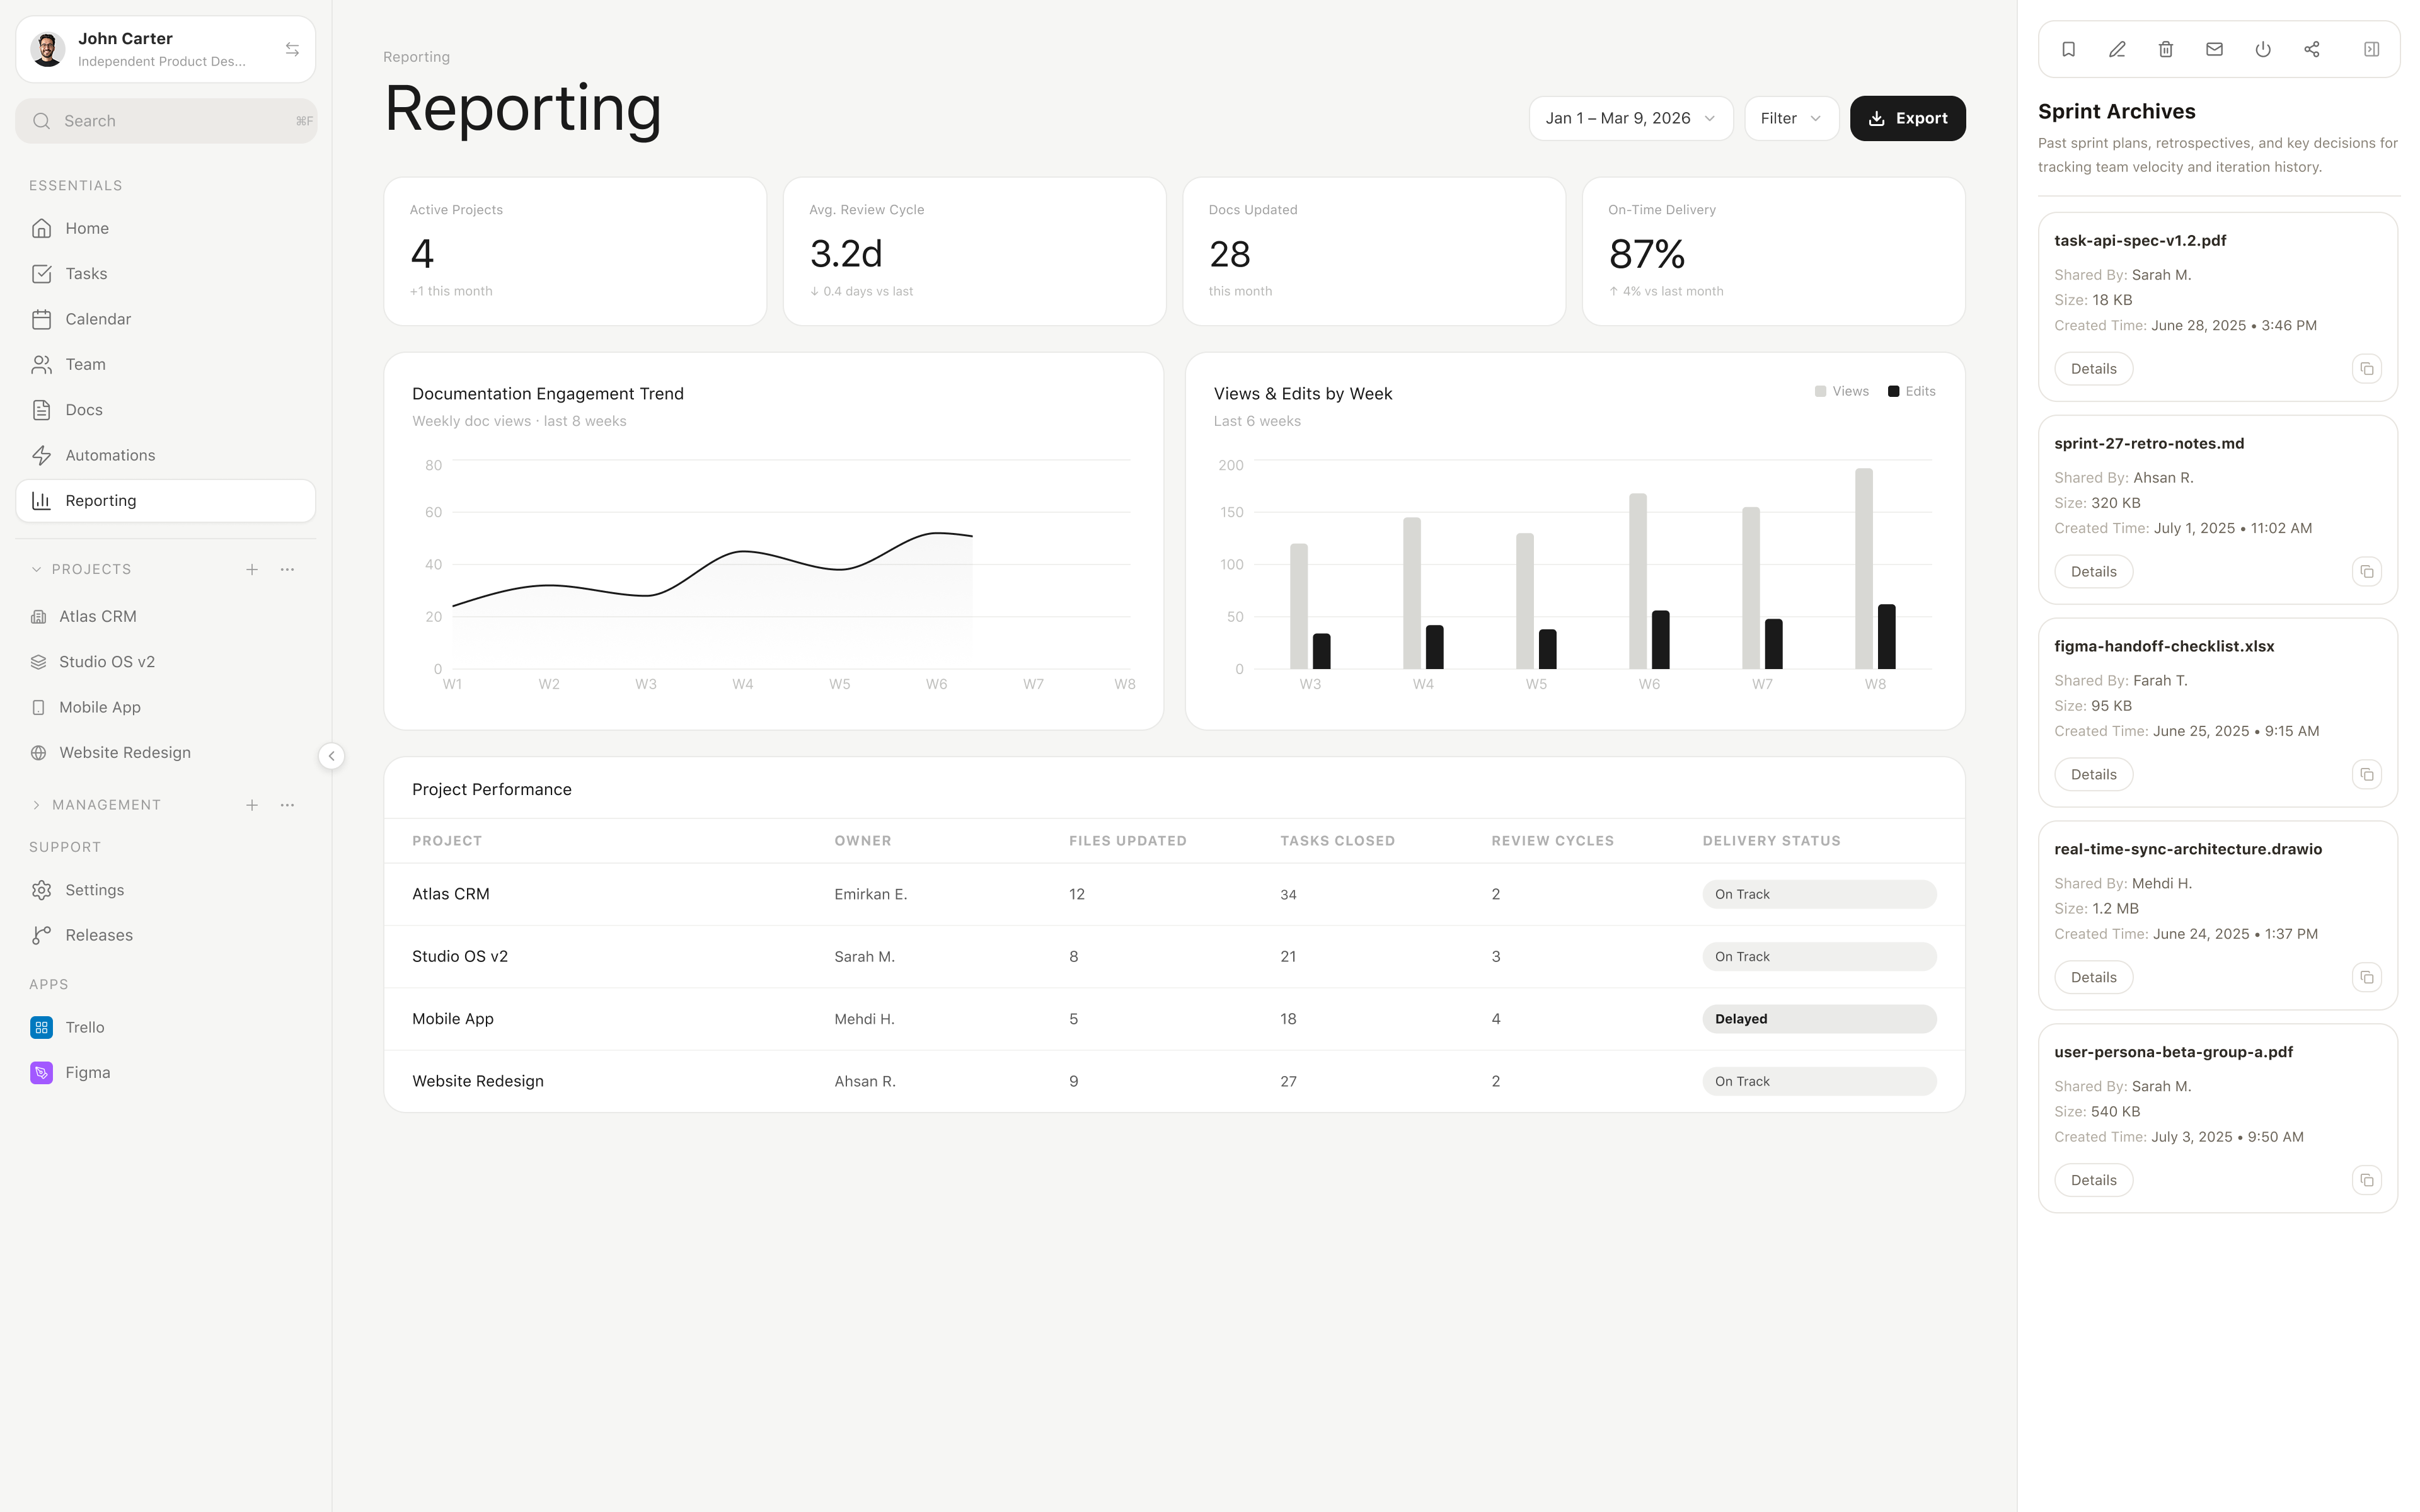Click the bookmark icon in panel toolbar
The image size is (2420, 1512).
2068,49
